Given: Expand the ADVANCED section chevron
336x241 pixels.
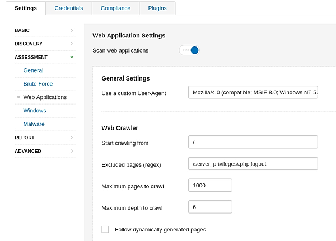Looking at the screenshot, I should tap(72, 151).
